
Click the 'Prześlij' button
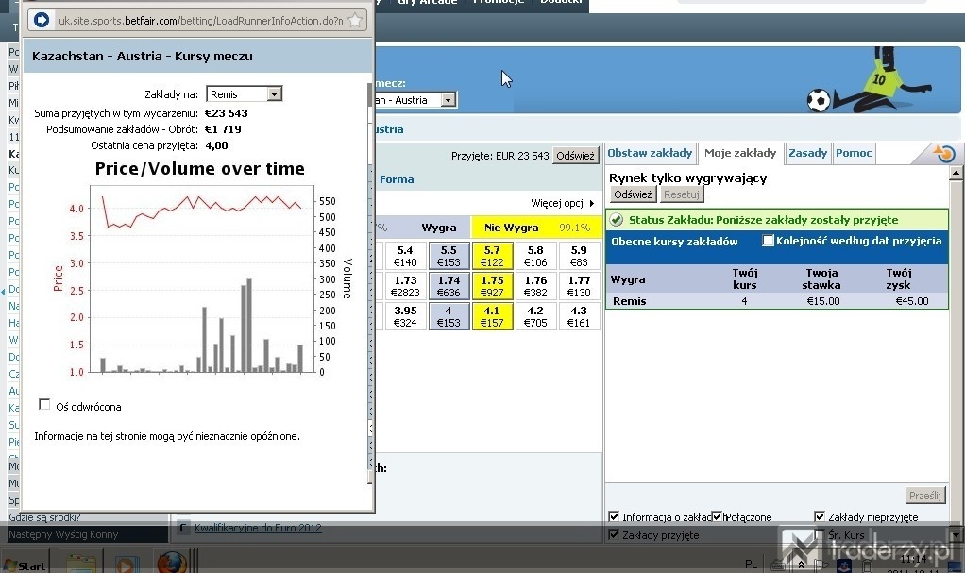point(925,496)
